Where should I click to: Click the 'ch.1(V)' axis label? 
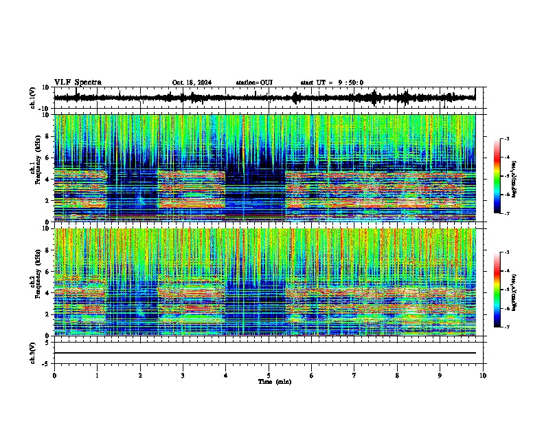(x=33, y=98)
